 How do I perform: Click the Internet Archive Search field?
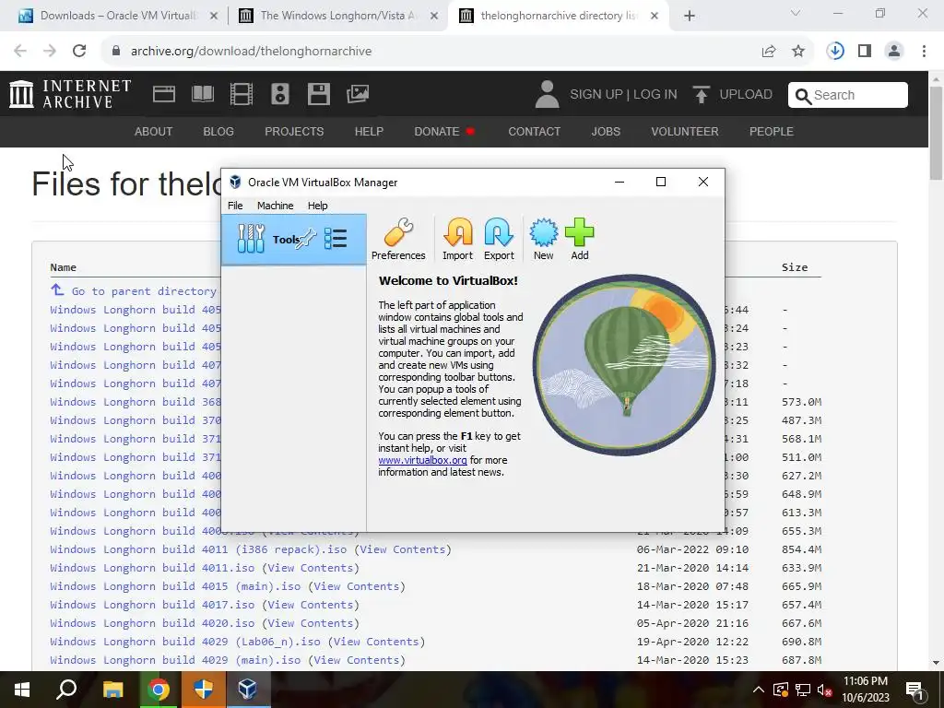848,95
